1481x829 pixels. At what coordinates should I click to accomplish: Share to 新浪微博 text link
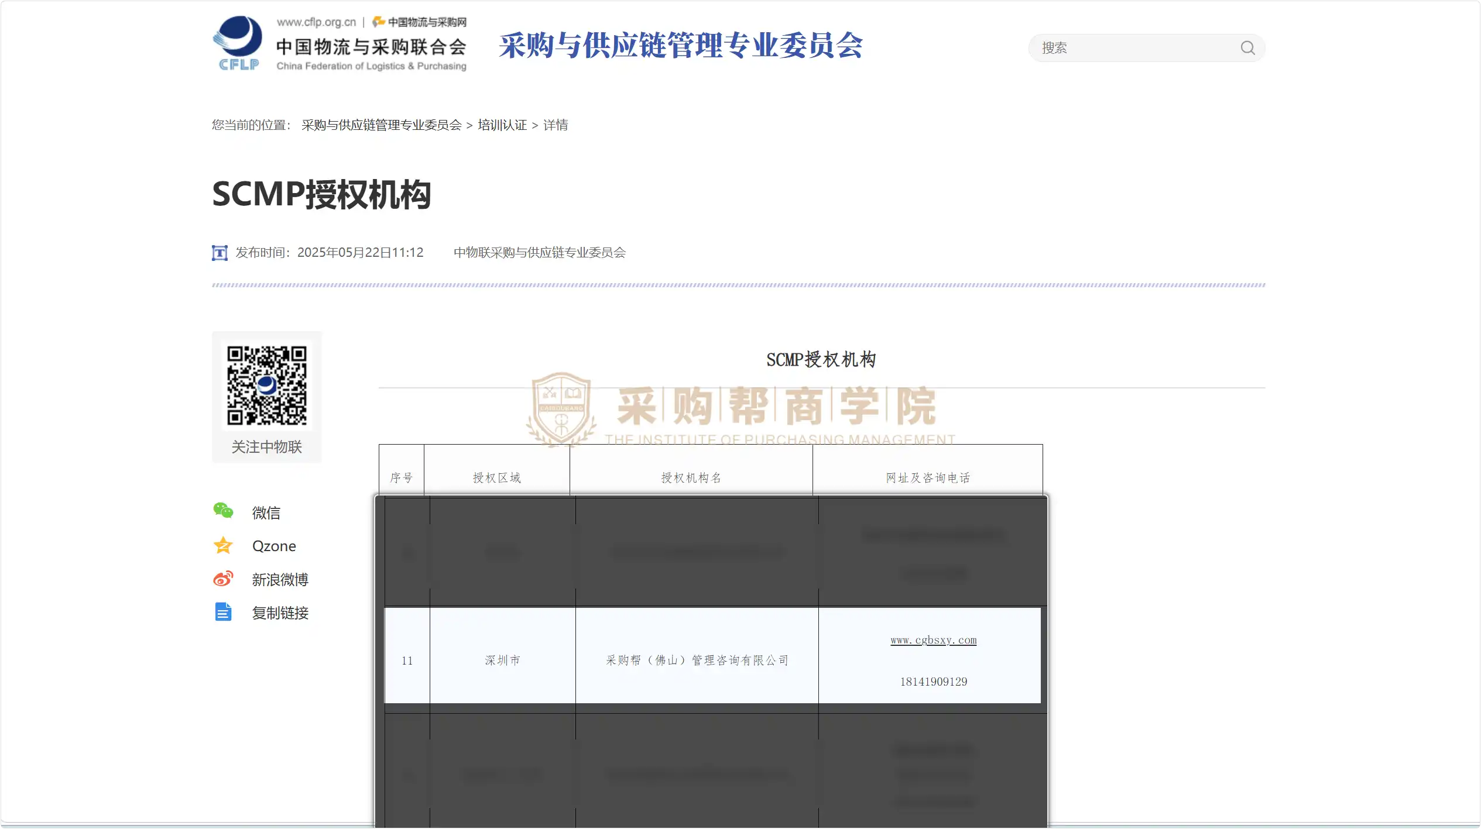(x=280, y=580)
